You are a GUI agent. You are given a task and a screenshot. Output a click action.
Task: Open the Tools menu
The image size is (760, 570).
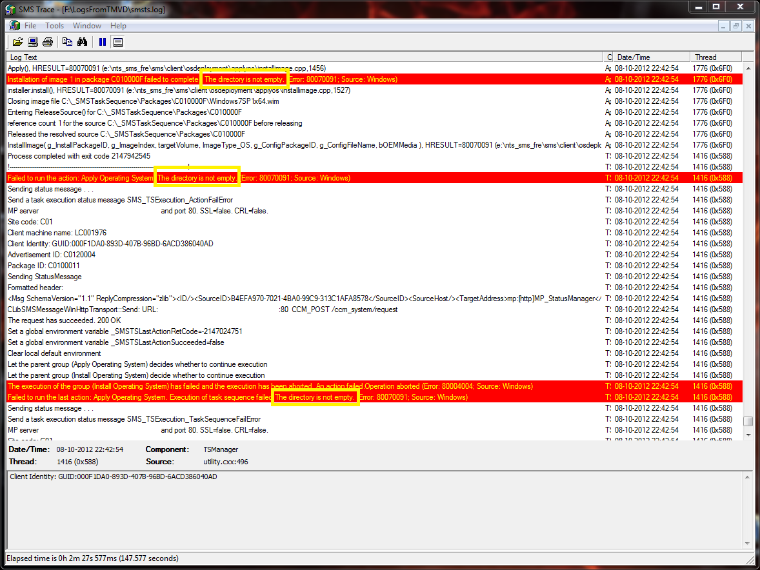[x=54, y=26]
